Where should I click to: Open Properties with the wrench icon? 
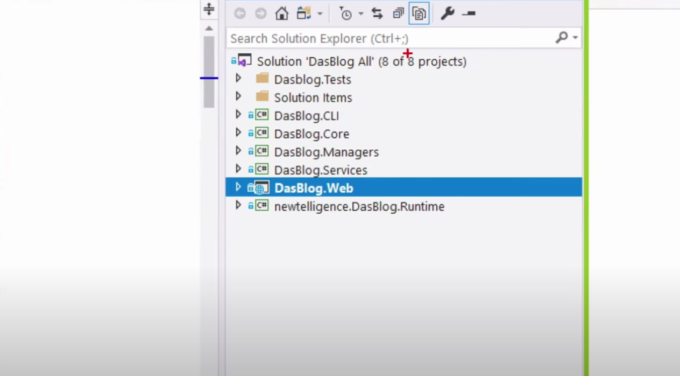pos(447,13)
